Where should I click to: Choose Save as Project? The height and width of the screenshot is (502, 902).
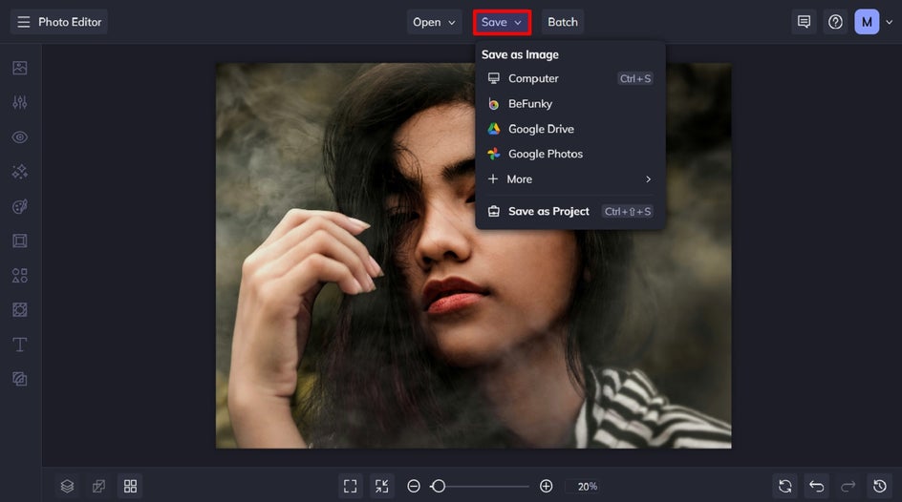pyautogui.click(x=570, y=211)
